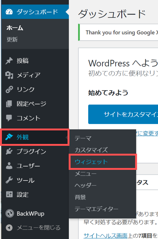Click the paintbrush icon beside 外観
The image size is (158, 239).
coord(9,137)
